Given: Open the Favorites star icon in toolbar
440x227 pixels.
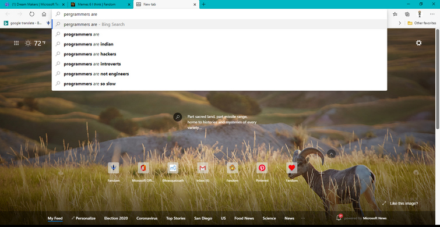Looking at the screenshot, I should pyautogui.click(x=395, y=14).
